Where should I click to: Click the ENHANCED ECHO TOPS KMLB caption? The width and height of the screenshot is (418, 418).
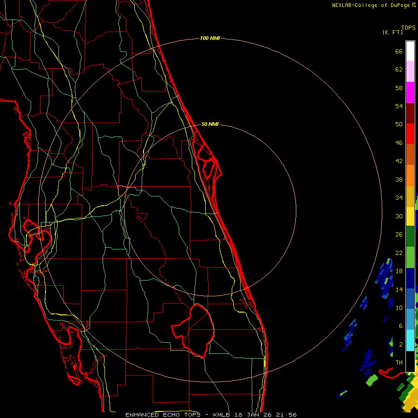coord(211,415)
